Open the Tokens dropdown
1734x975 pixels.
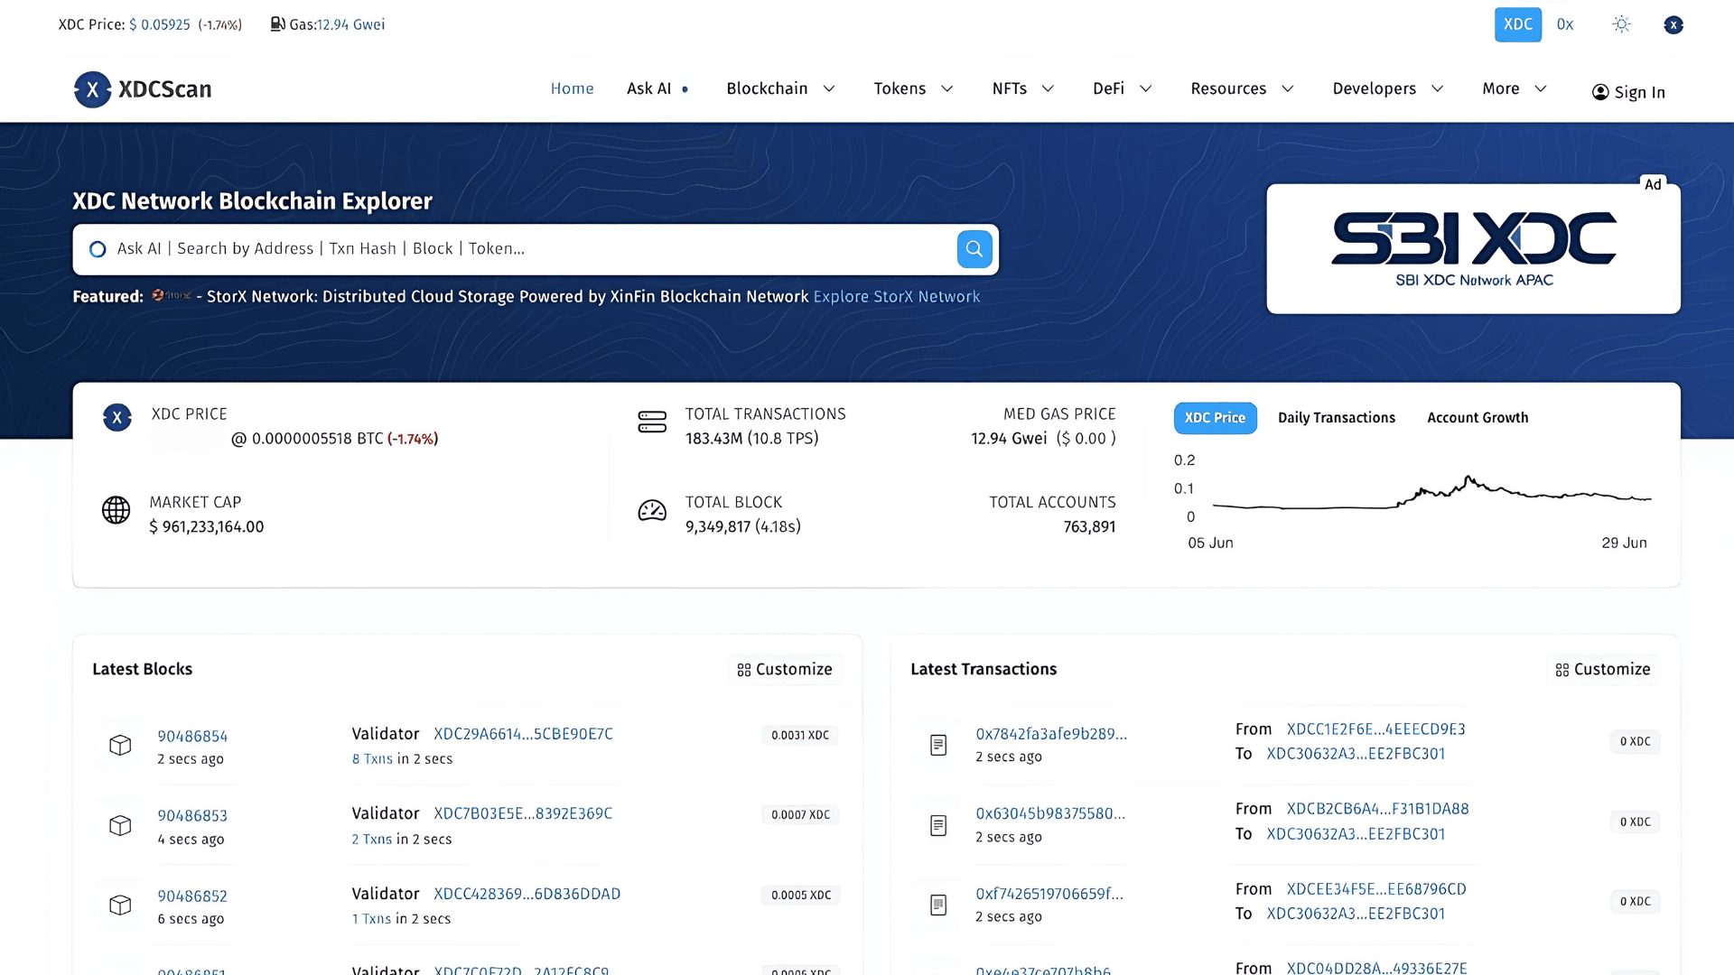tap(912, 88)
